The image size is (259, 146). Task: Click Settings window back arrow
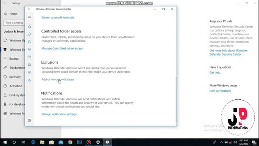5,3
